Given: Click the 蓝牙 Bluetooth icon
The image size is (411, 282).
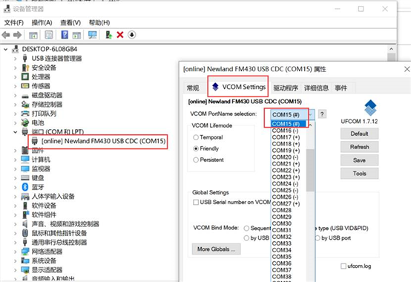Looking at the screenshot, I should pyautogui.click(x=25, y=187).
